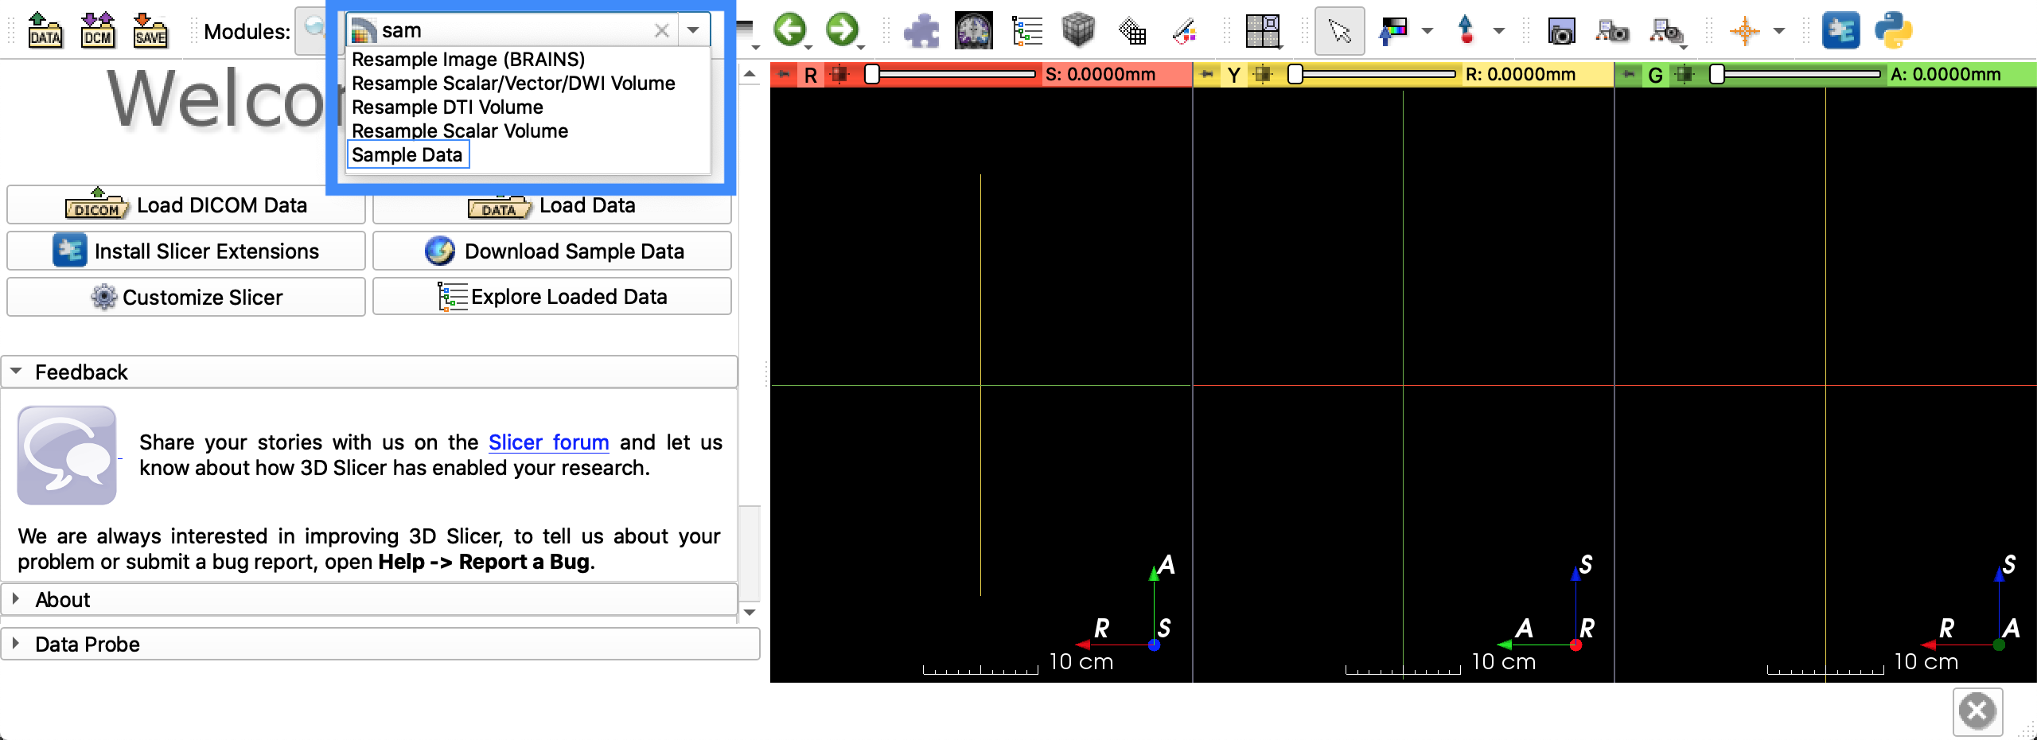Toggle the Green slice view pin

(x=1629, y=74)
